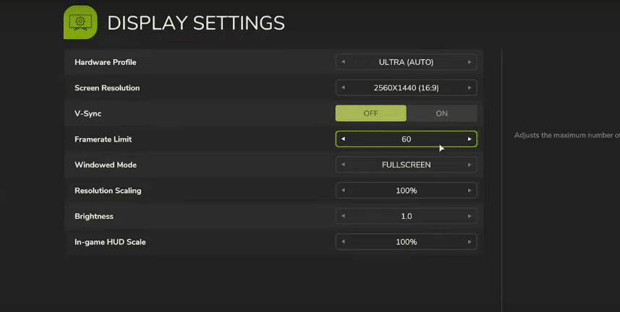
Task: Click left arrow on Screen Resolution
Action: point(343,88)
